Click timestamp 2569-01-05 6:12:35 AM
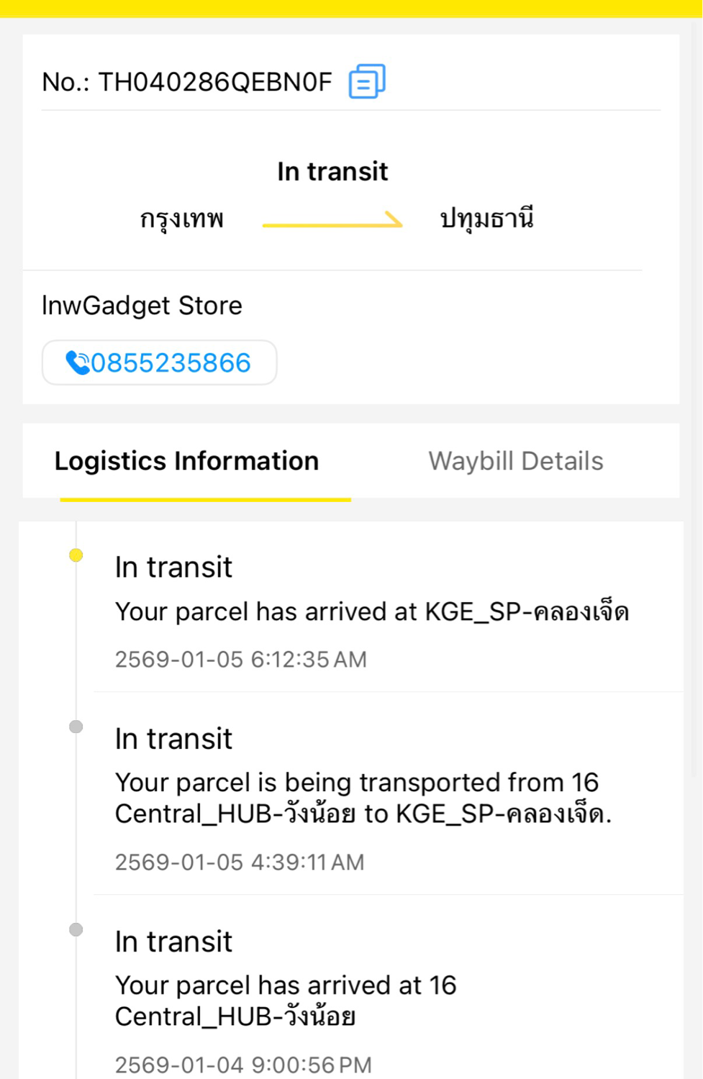Image resolution: width=703 pixels, height=1079 pixels. [x=241, y=660]
